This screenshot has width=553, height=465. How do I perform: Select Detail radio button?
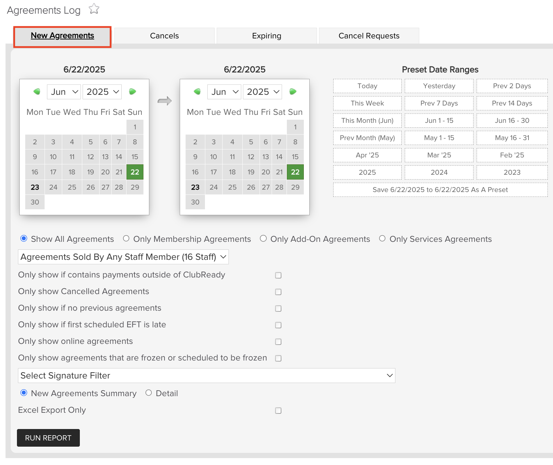(149, 393)
